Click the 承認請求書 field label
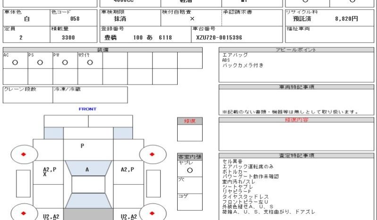The image size is (377, 220). pos(237,12)
